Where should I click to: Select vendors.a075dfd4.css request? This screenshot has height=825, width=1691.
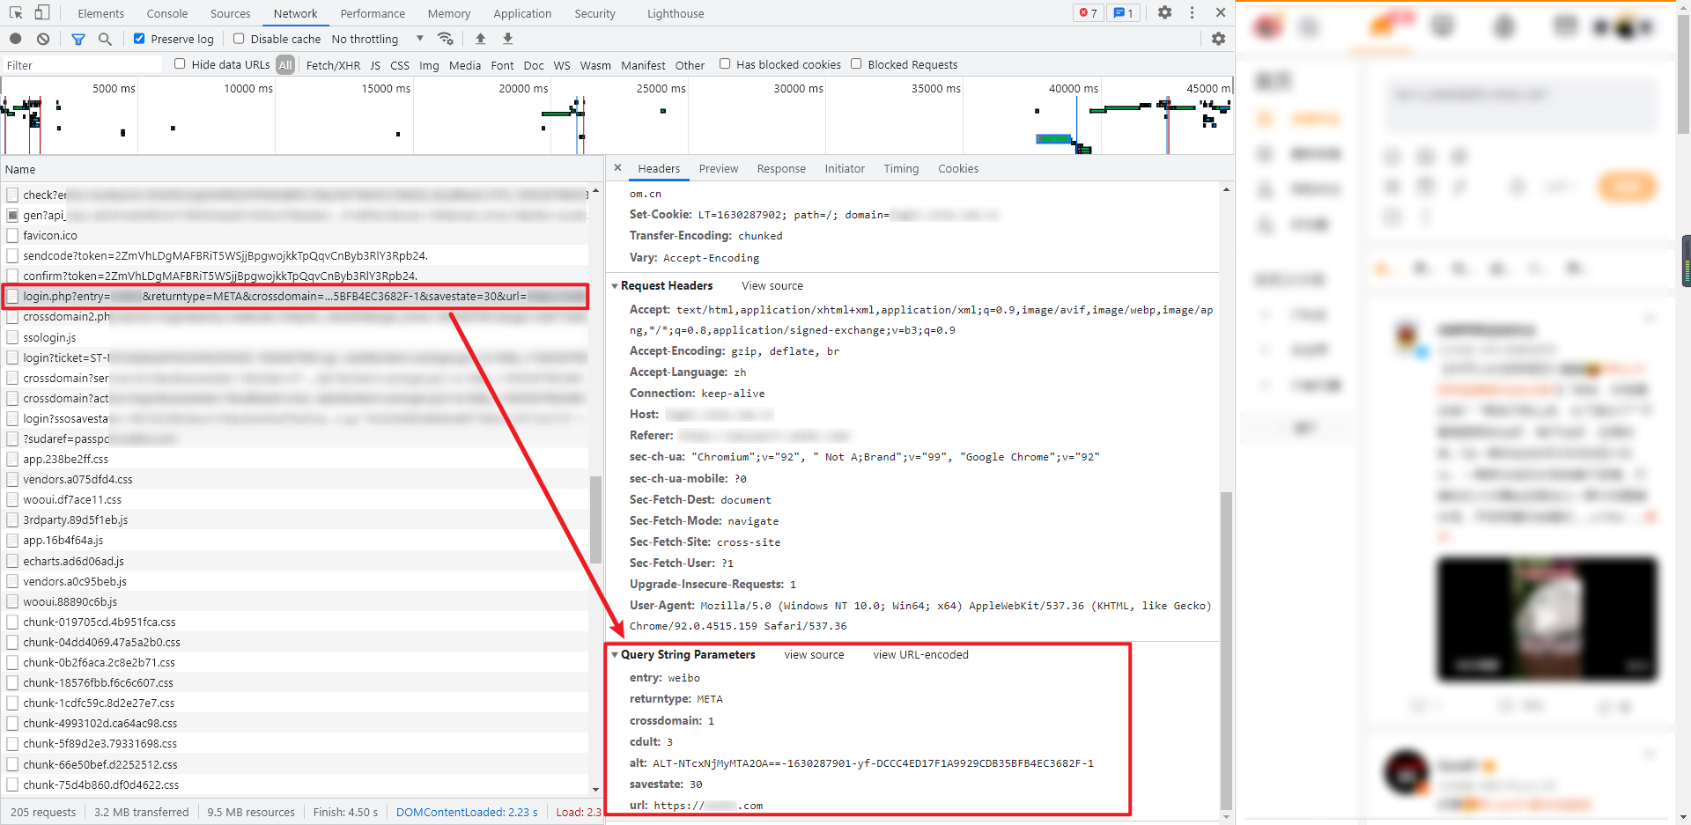(x=295, y=479)
